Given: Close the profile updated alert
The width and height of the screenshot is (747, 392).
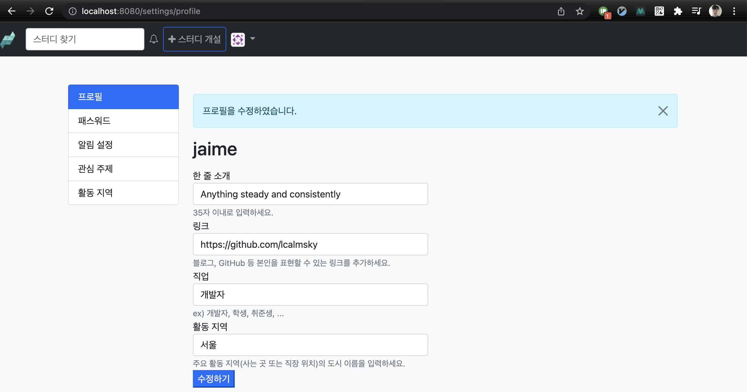Looking at the screenshot, I should click(x=663, y=111).
